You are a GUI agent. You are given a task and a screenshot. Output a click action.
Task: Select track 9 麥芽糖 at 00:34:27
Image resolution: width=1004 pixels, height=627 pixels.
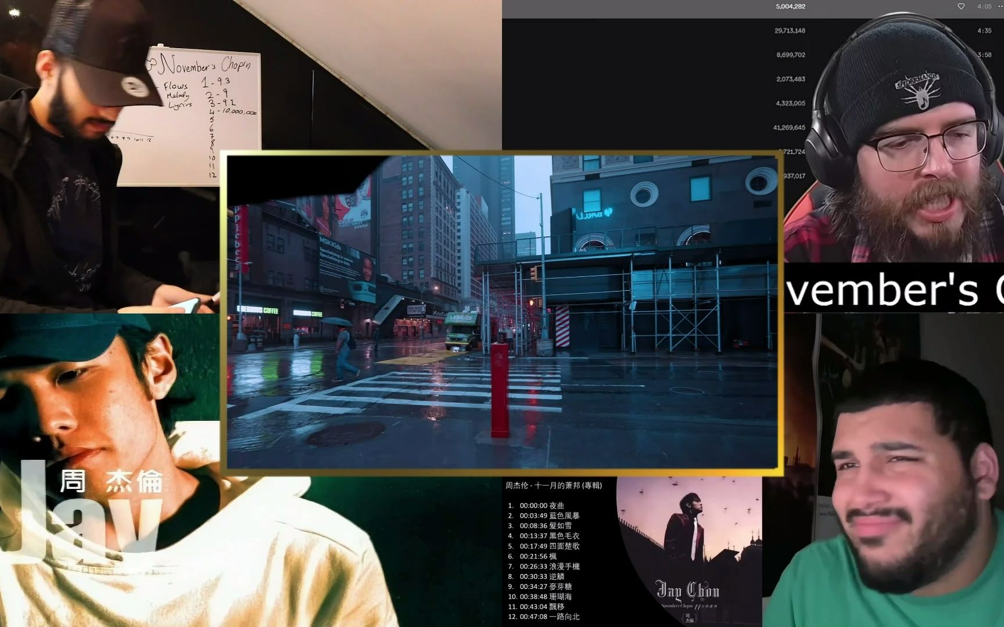(x=539, y=587)
